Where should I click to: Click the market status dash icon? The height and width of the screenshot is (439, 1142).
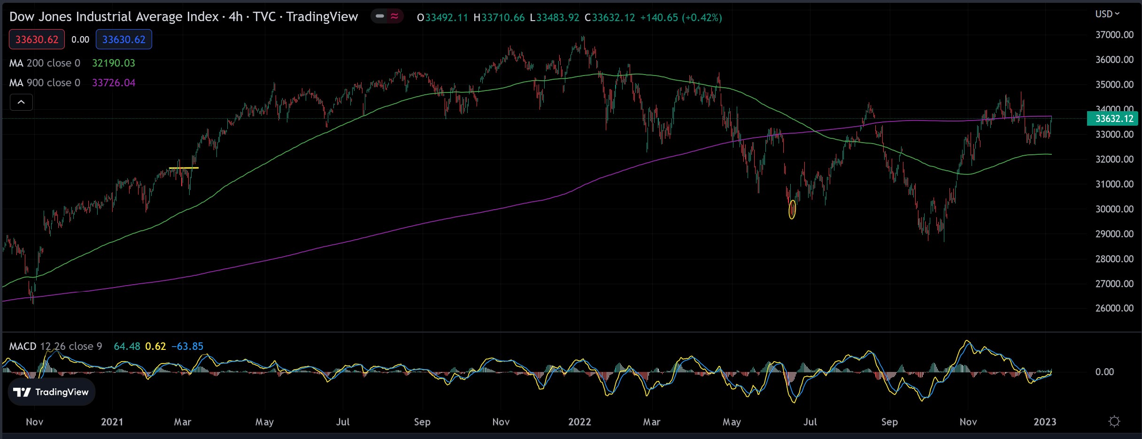point(380,16)
